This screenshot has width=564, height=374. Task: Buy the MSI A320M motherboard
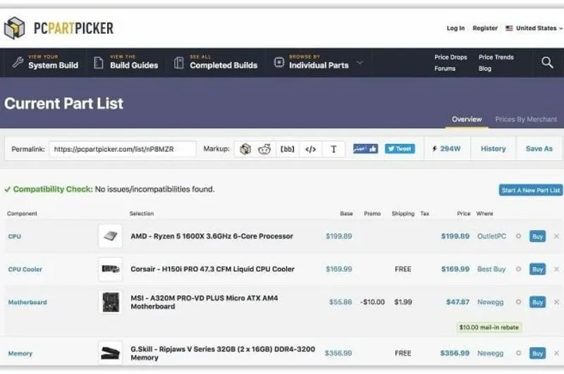[537, 302]
